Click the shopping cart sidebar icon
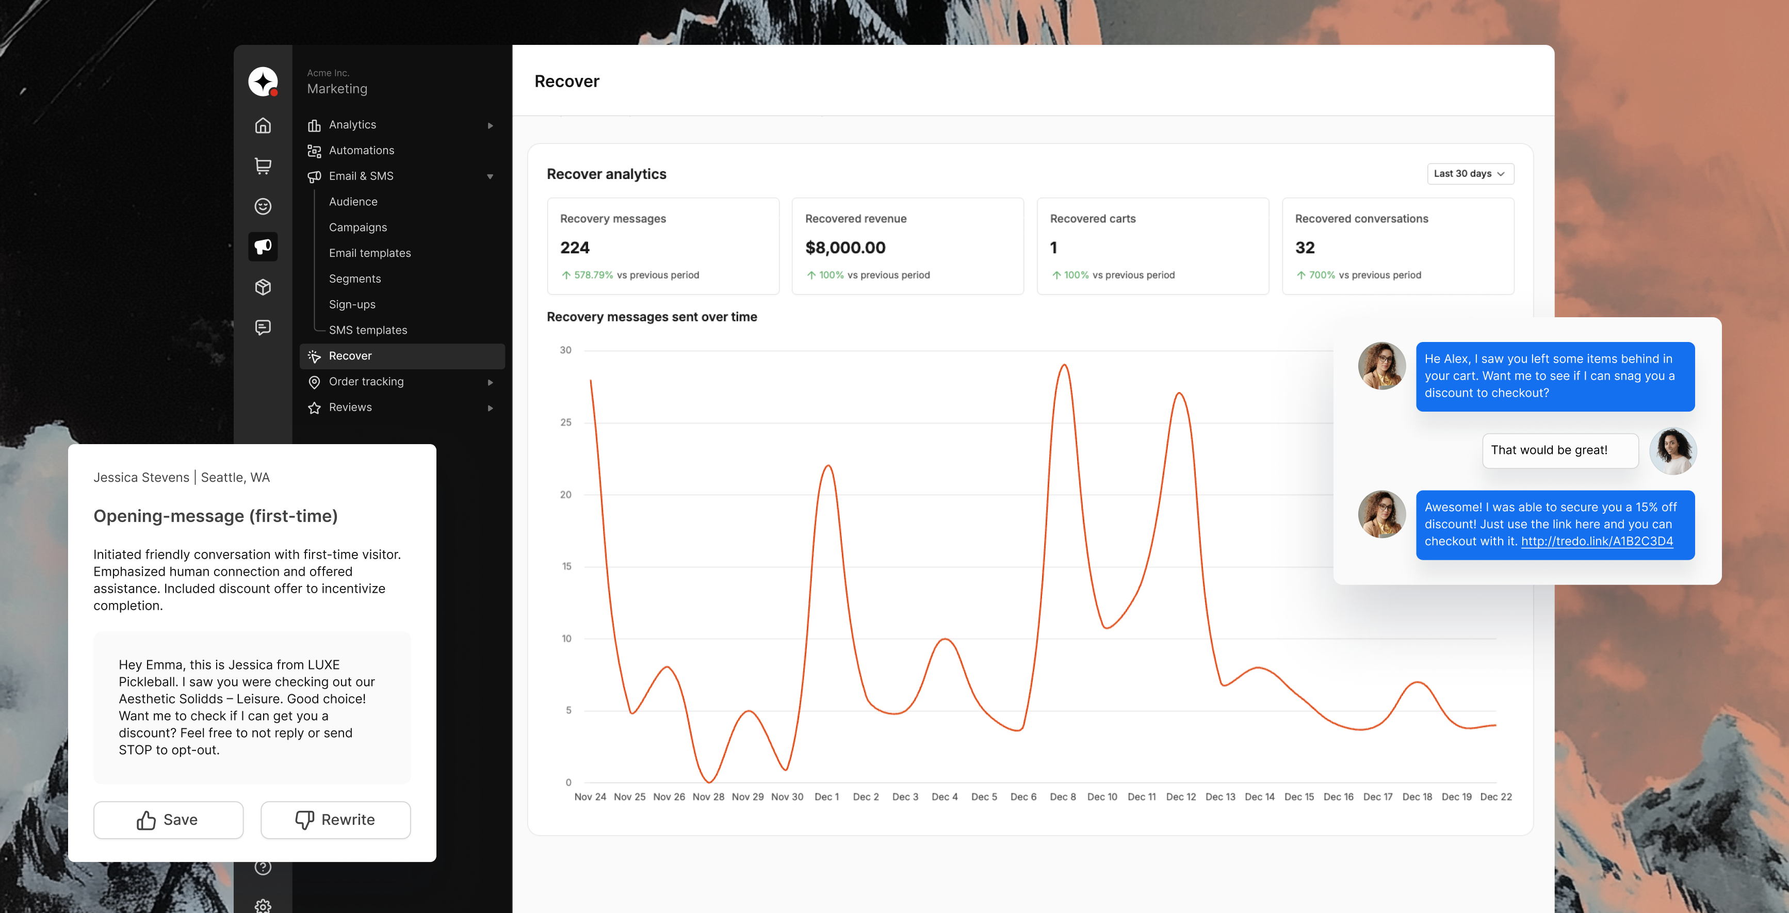Viewport: 1789px width, 913px height. coord(263,166)
